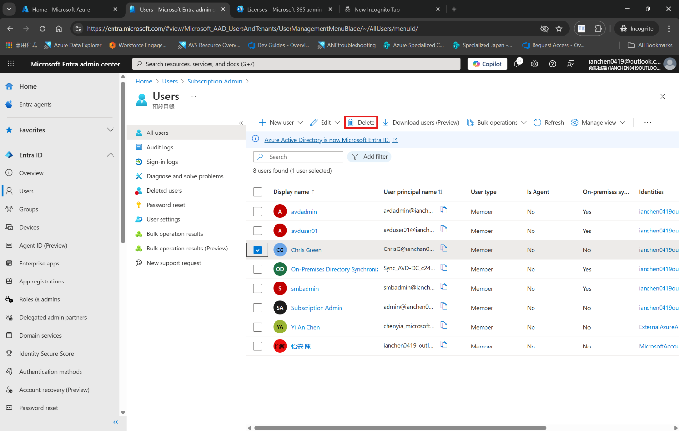Copy avdadmin user principal name icon

point(444,210)
